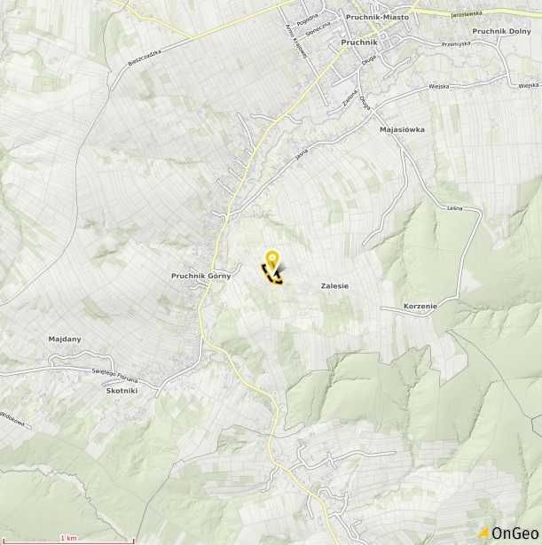Select the Świętego Floriana street label

(114, 376)
